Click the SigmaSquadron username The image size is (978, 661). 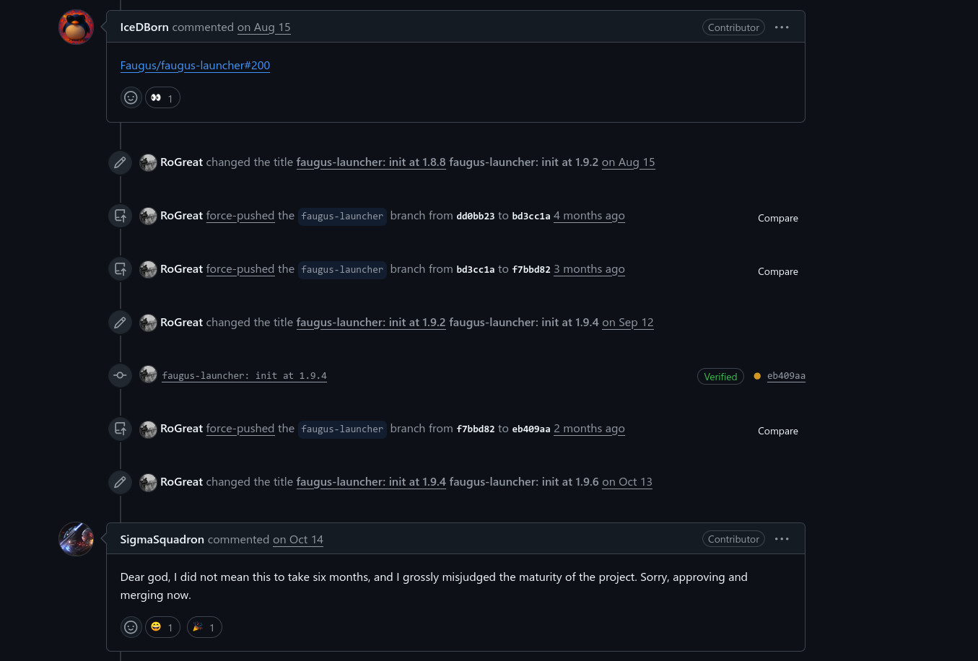(162, 540)
